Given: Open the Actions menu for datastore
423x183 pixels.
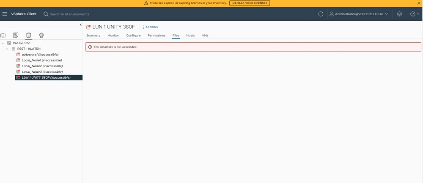Looking at the screenshot, I should (150, 27).
